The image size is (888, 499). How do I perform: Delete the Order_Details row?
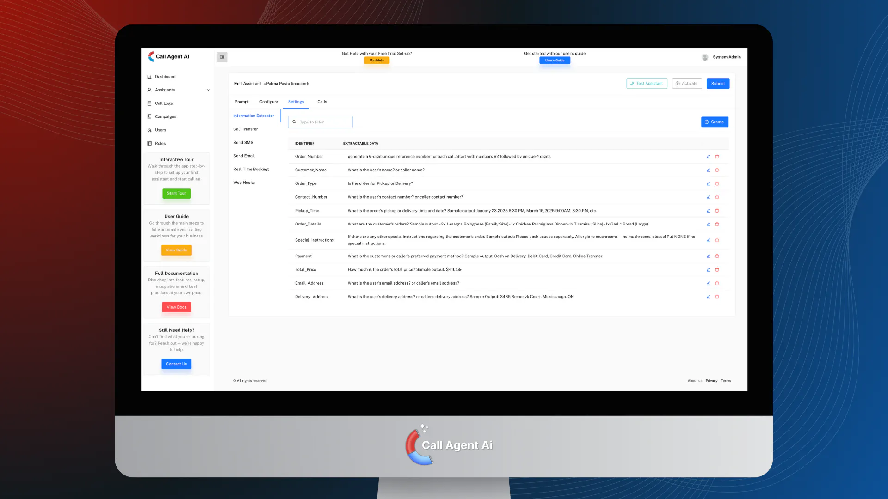pyautogui.click(x=717, y=224)
